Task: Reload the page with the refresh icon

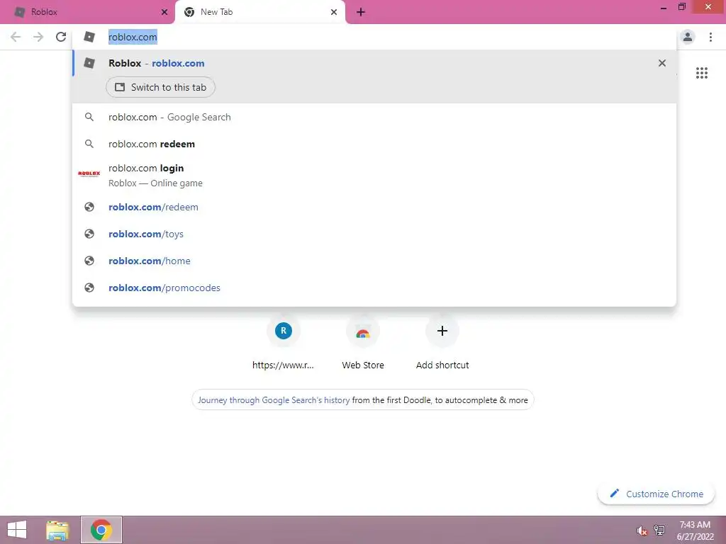Action: pos(61,37)
